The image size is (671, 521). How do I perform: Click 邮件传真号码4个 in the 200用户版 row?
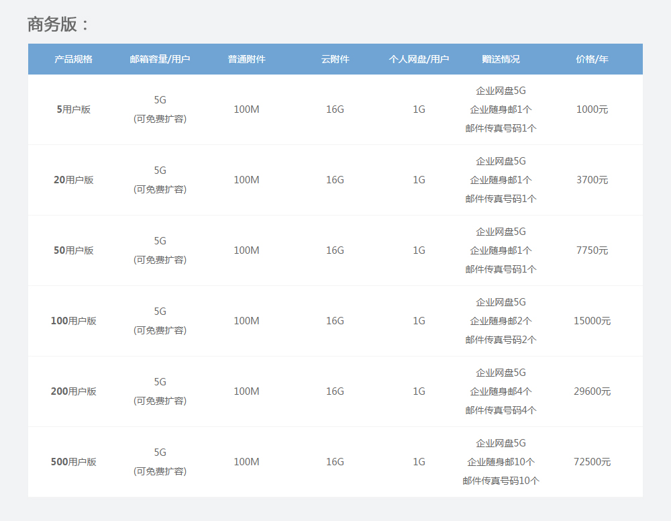tap(501, 410)
